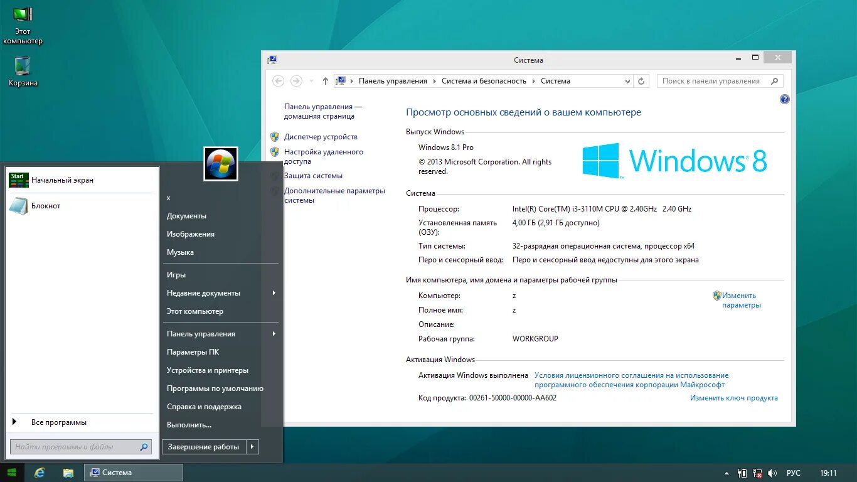Click the user account picture
857x482 pixels.
pos(221,164)
